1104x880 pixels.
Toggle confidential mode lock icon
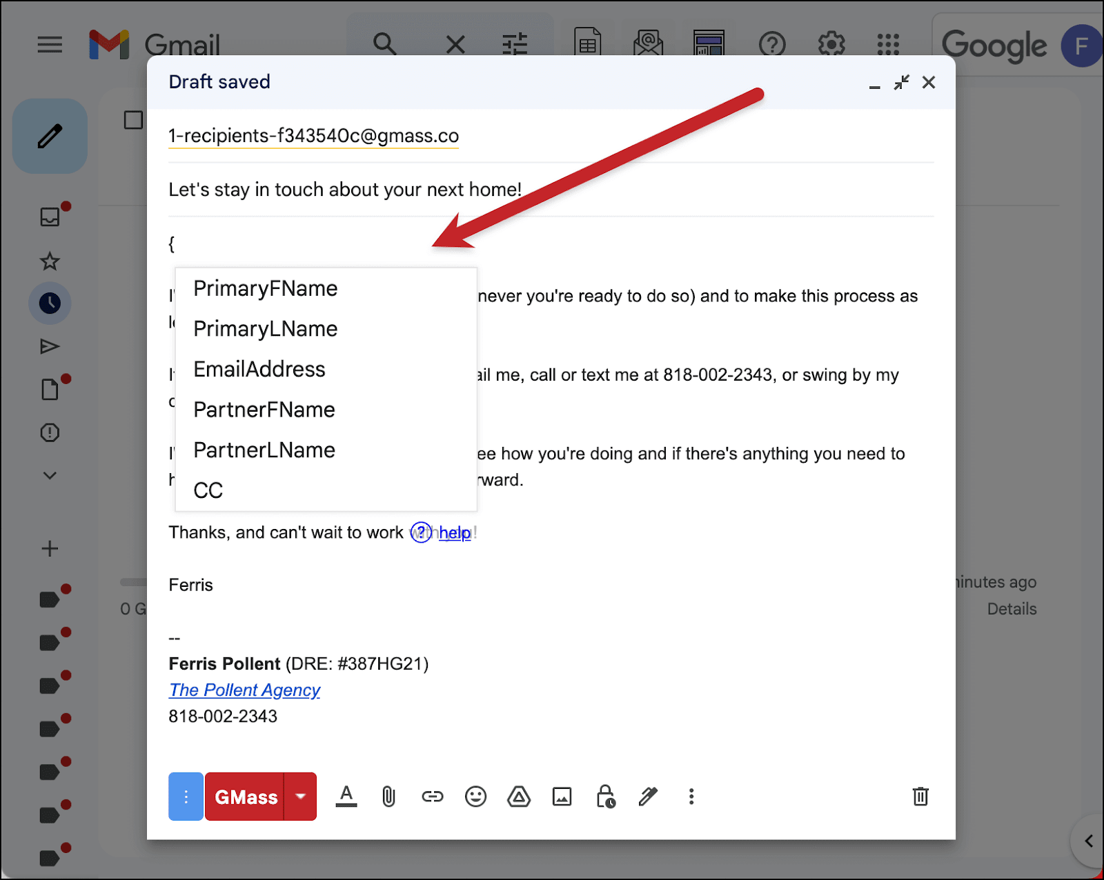tap(605, 797)
